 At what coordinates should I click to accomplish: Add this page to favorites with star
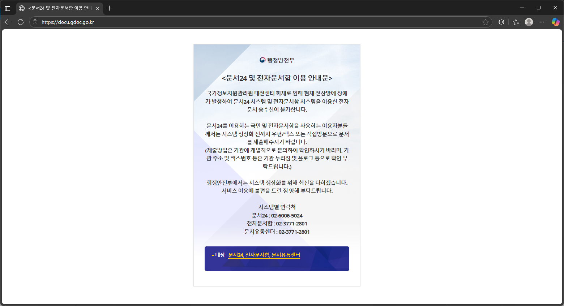click(485, 22)
